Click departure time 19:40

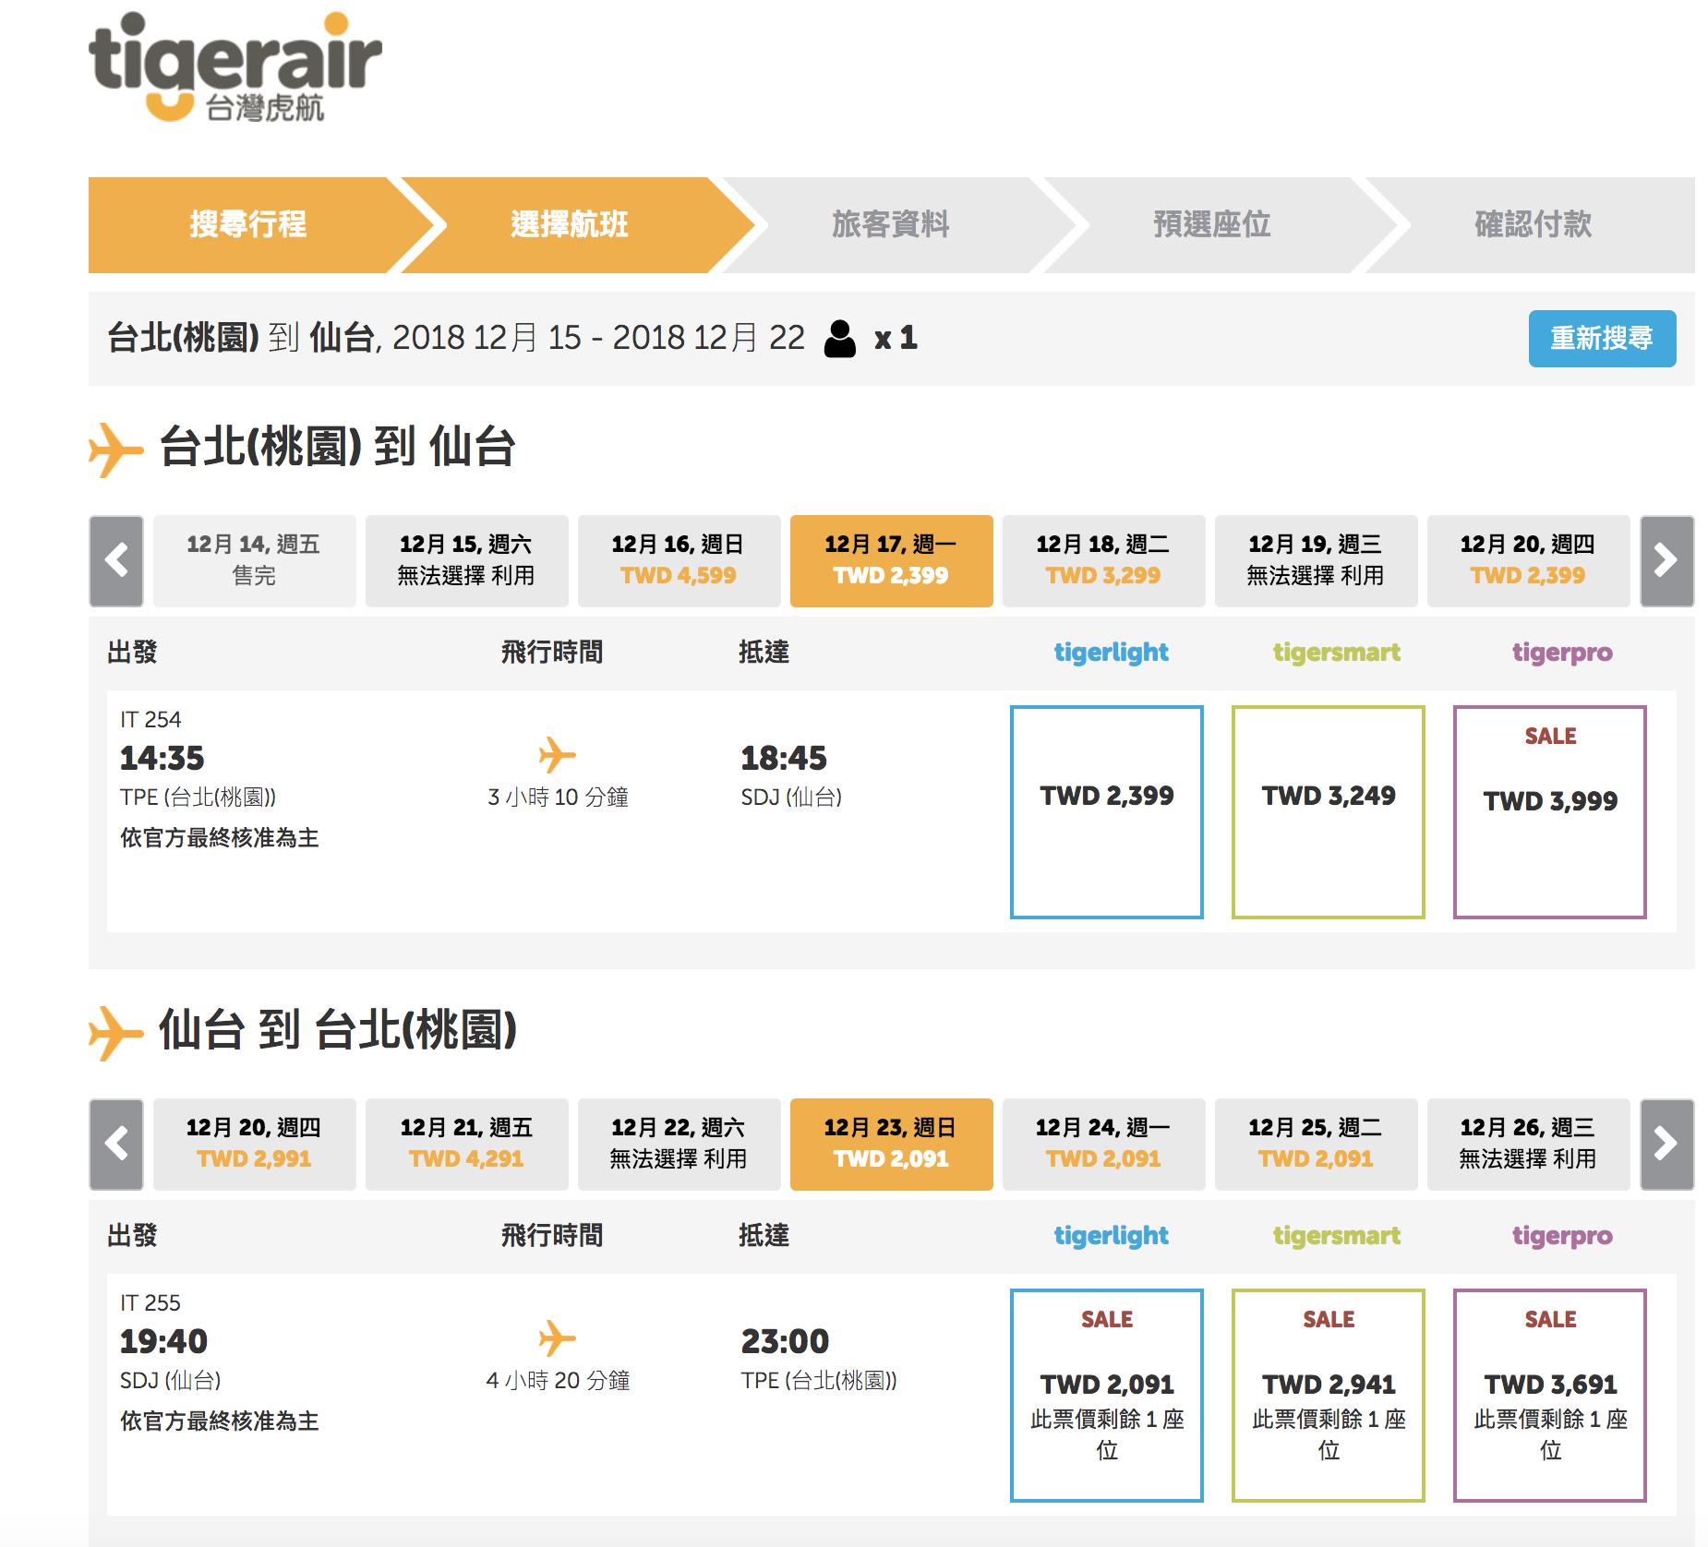163,1341
